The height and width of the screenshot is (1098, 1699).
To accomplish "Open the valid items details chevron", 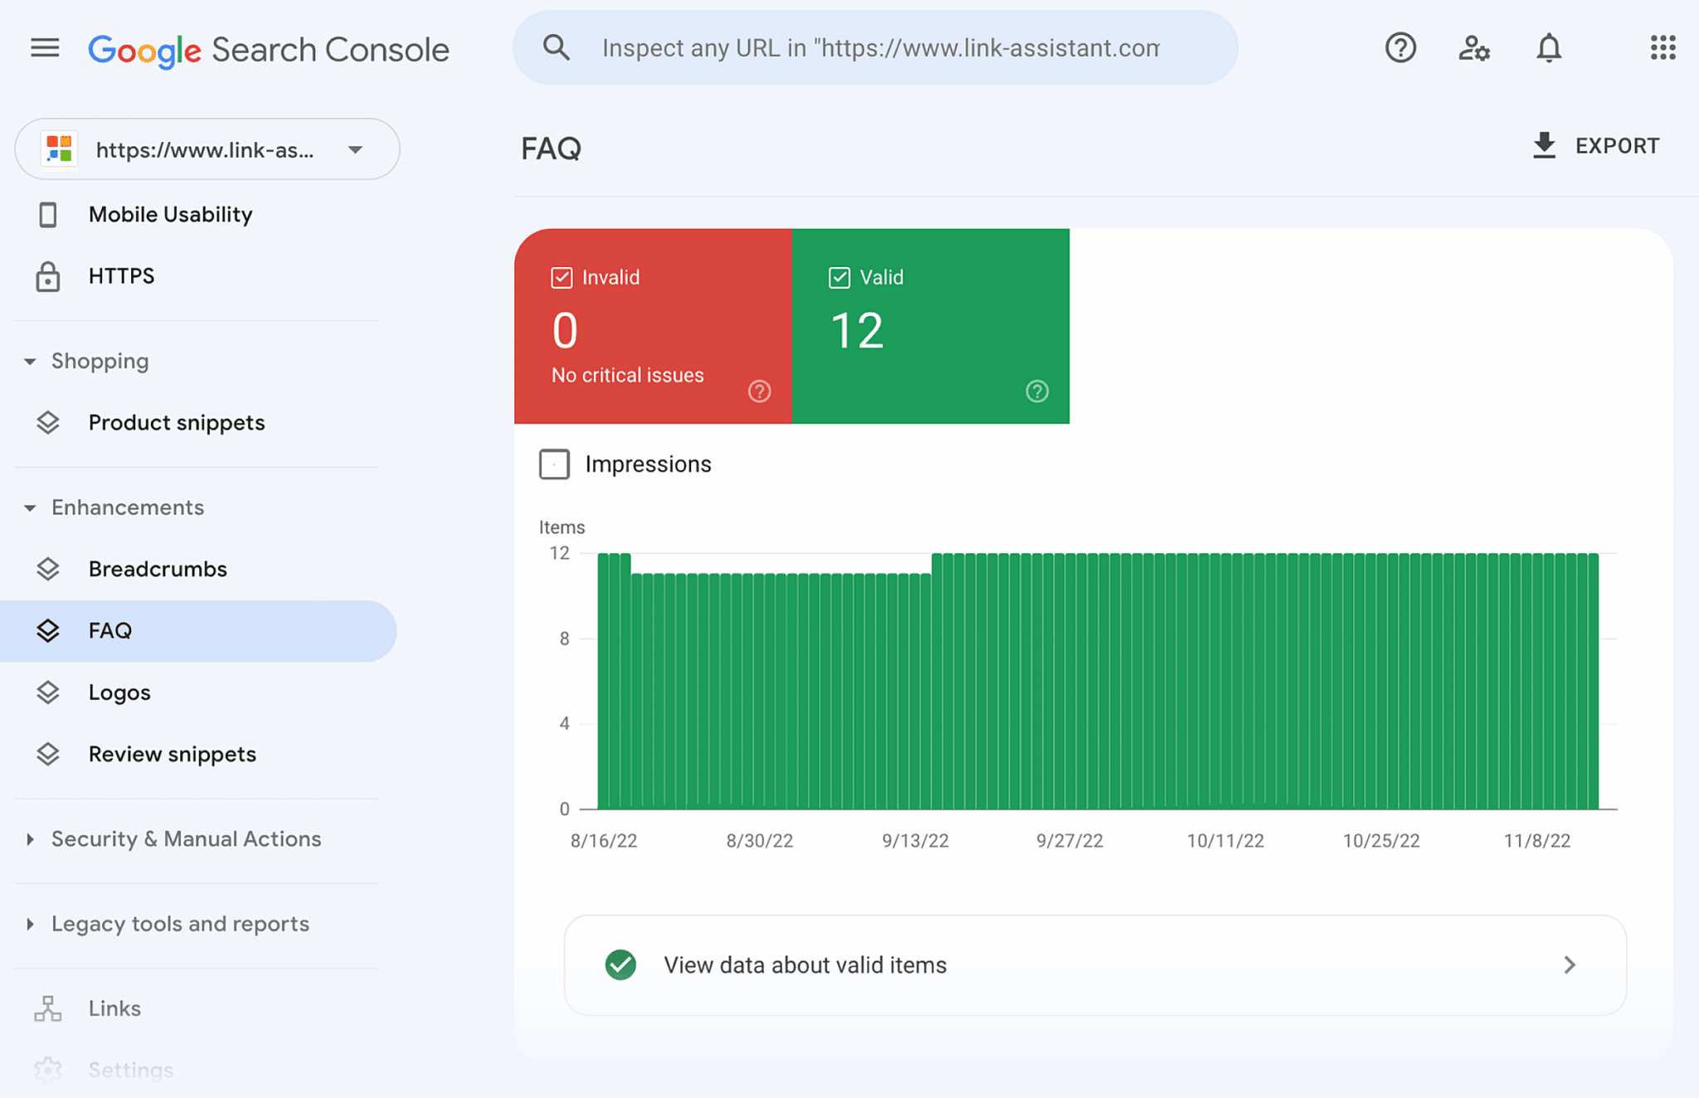I will 1570,965.
